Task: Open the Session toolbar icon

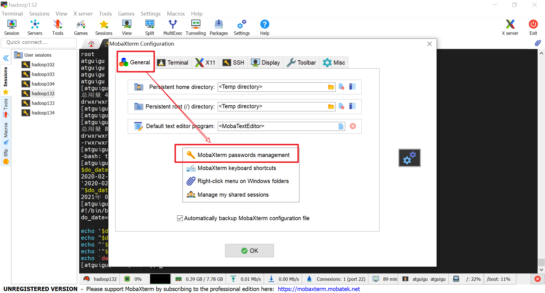Action: click(12, 27)
